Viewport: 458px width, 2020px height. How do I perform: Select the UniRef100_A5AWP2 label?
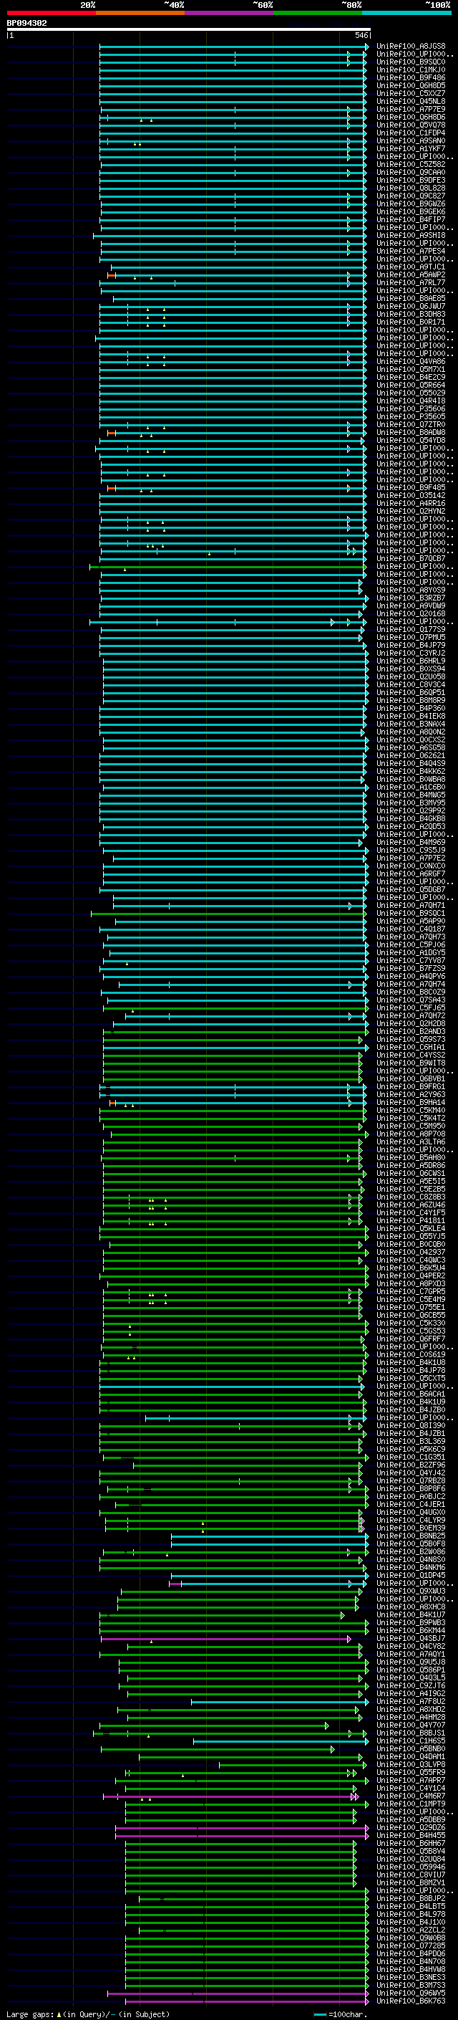411,274
